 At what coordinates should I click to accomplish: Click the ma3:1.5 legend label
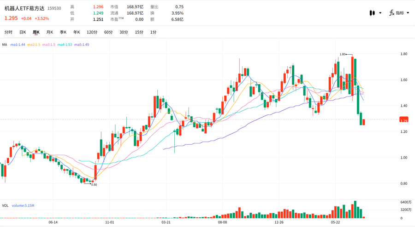49,45
